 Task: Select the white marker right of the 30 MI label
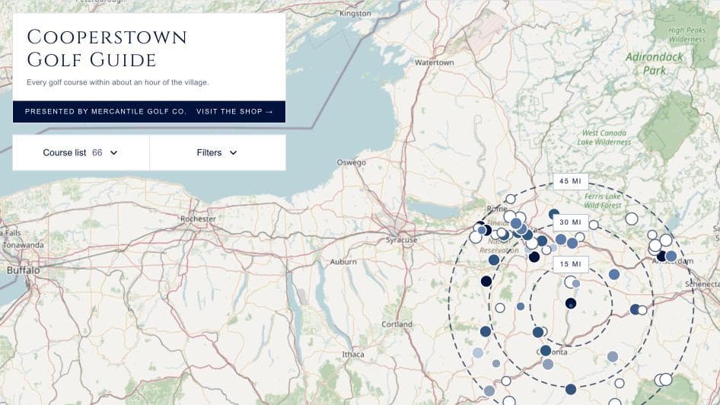[594, 225]
